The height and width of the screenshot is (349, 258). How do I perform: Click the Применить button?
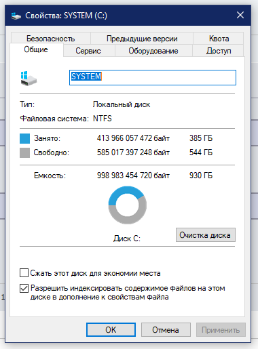coord(221,330)
